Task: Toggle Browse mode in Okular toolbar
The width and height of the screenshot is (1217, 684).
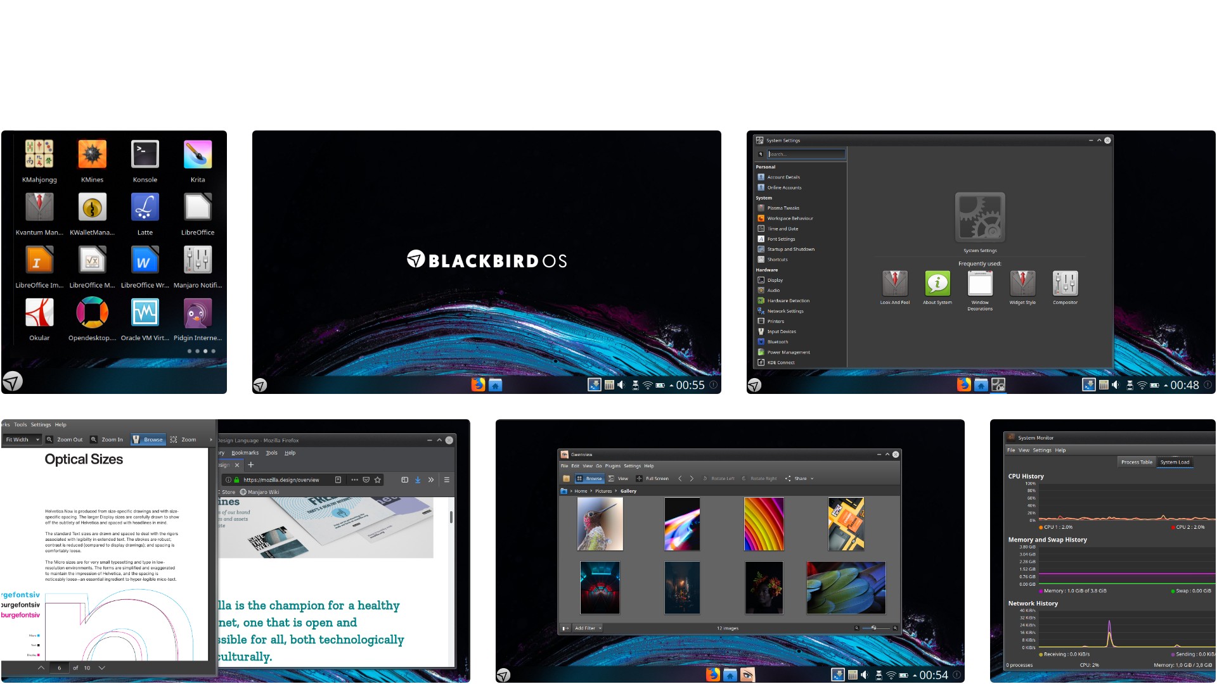Action: click(x=148, y=440)
